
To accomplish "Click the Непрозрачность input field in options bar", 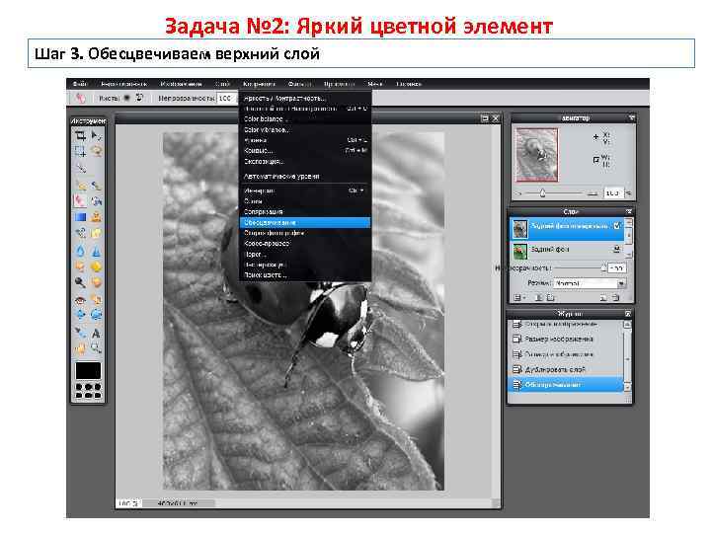I will [227, 98].
